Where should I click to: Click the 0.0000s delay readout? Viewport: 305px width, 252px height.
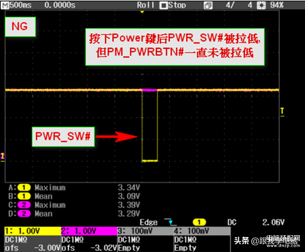[x=60, y=5]
